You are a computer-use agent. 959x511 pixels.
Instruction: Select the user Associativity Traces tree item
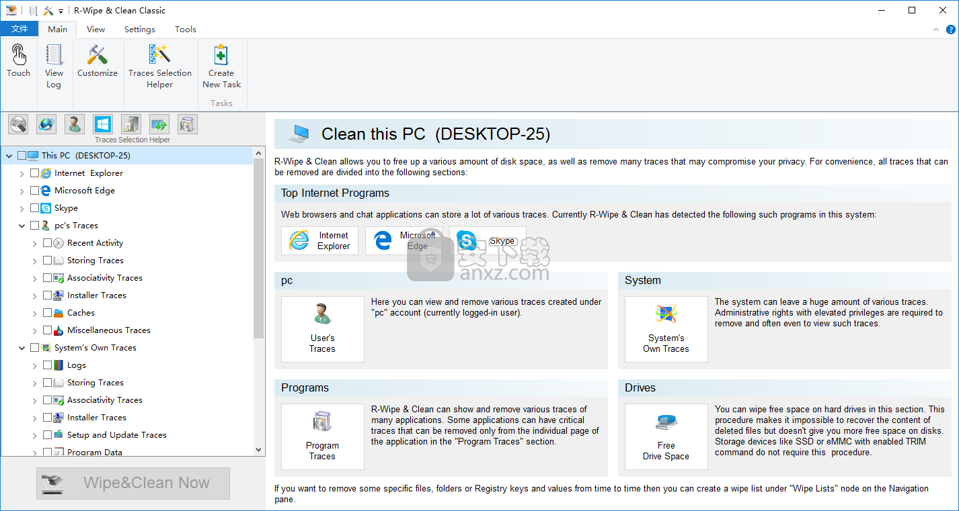(105, 277)
